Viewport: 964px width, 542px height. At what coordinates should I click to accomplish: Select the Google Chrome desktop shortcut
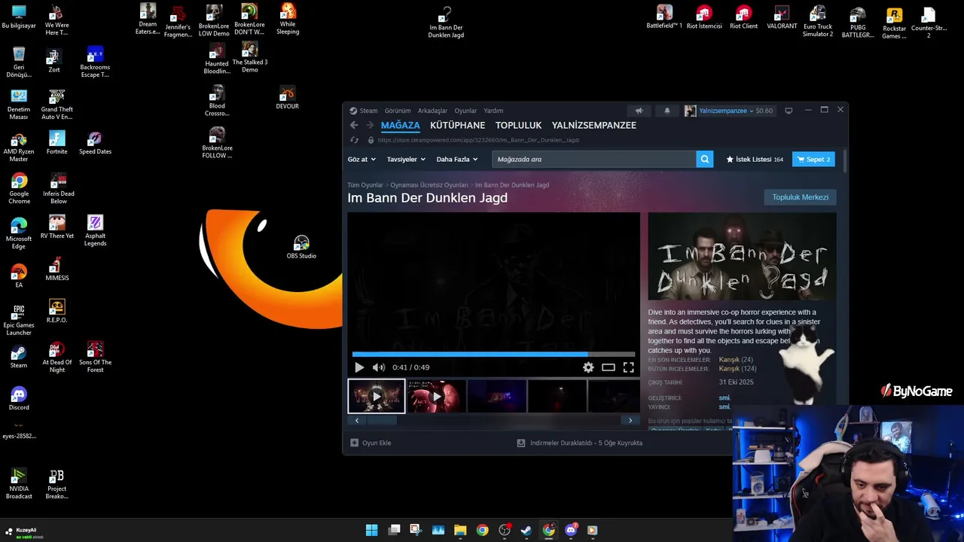point(19,188)
